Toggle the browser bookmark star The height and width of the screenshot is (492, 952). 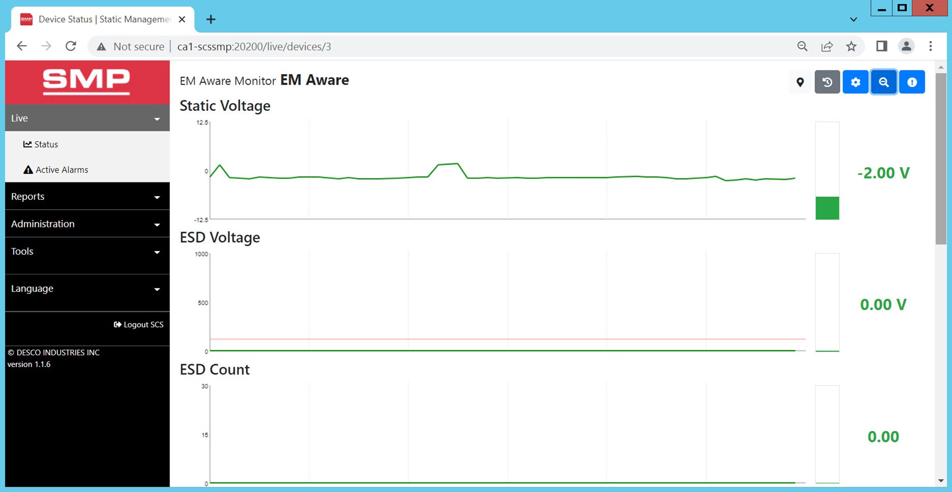click(x=851, y=46)
